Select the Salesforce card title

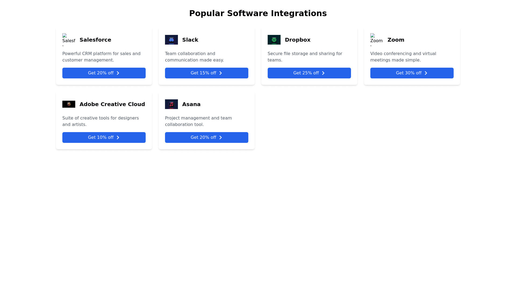click(x=95, y=39)
